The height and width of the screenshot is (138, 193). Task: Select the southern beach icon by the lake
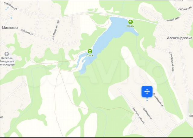[90, 51]
